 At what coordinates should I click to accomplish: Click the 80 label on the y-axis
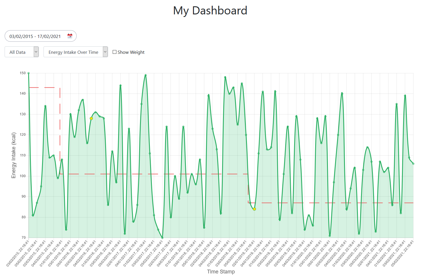[24, 217]
